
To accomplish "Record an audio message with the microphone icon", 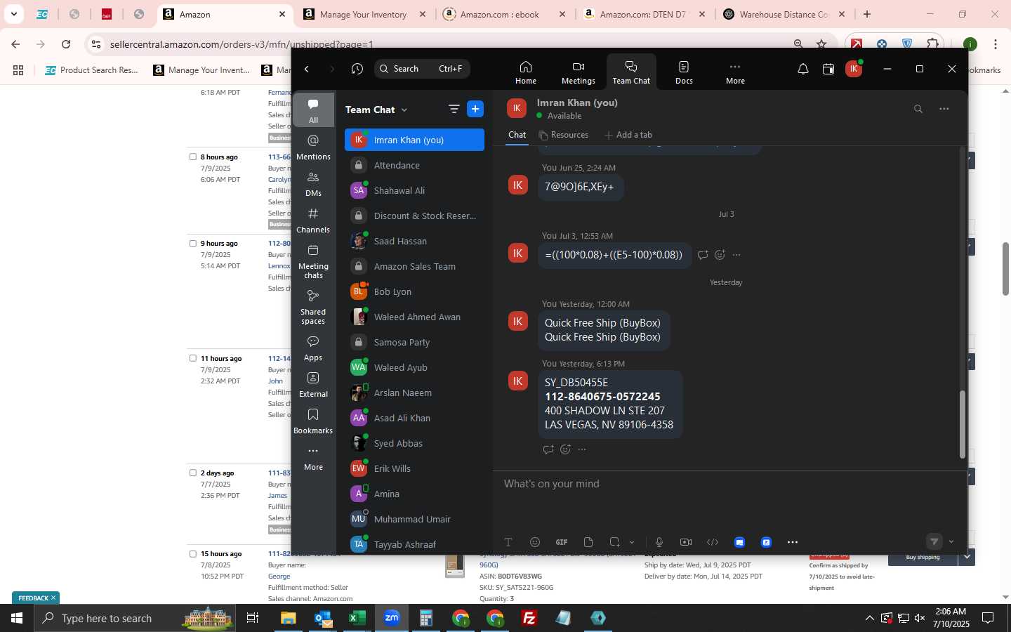I will click(659, 542).
